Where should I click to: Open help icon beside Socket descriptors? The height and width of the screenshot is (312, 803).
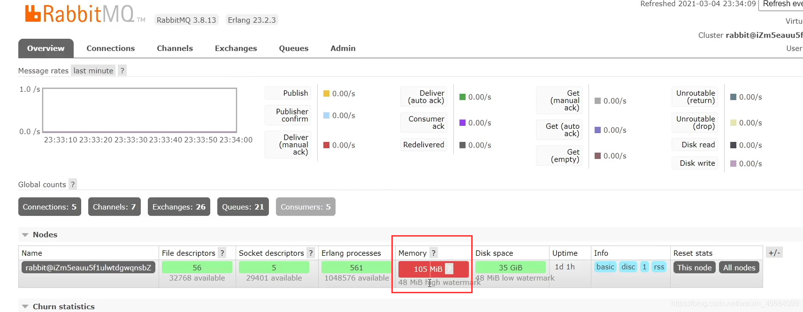coord(311,253)
